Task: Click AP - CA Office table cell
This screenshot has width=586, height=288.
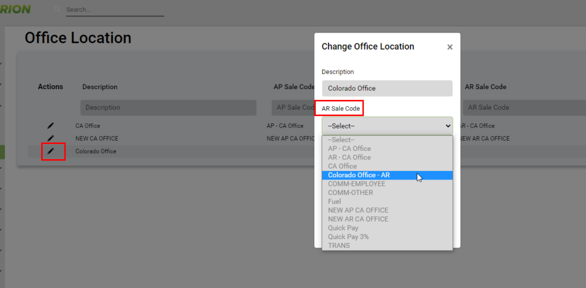Action: pyautogui.click(x=285, y=126)
